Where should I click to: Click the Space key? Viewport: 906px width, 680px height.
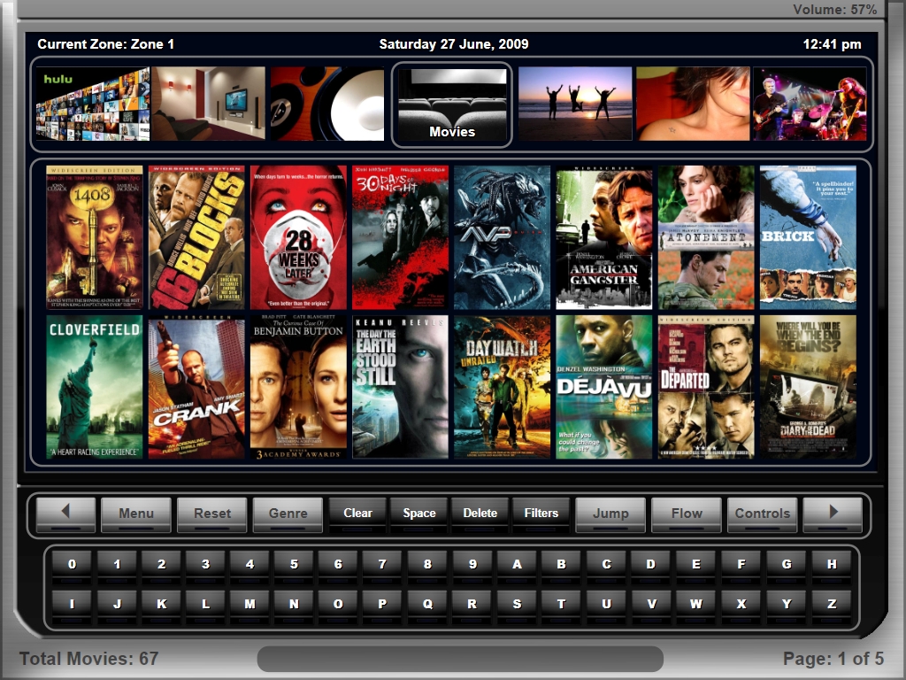(418, 514)
